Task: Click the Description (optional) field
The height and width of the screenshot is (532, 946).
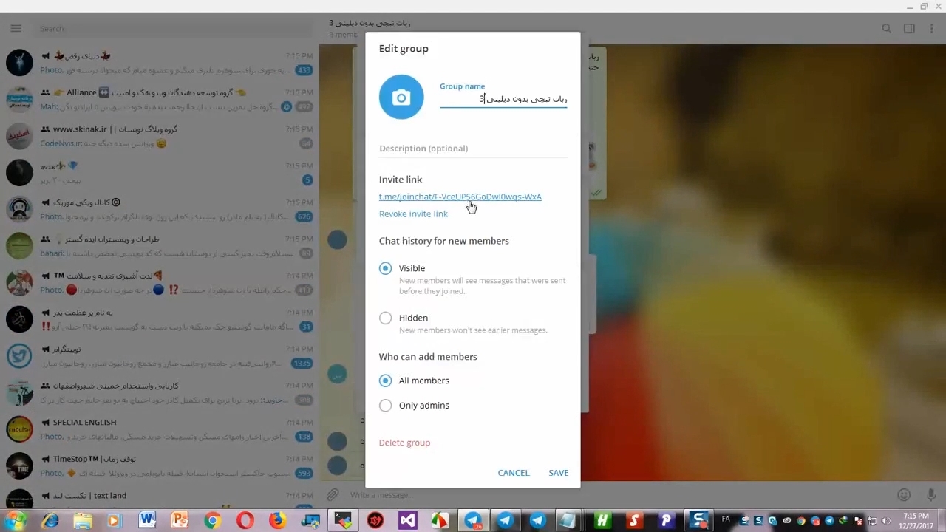Action: coord(473,149)
